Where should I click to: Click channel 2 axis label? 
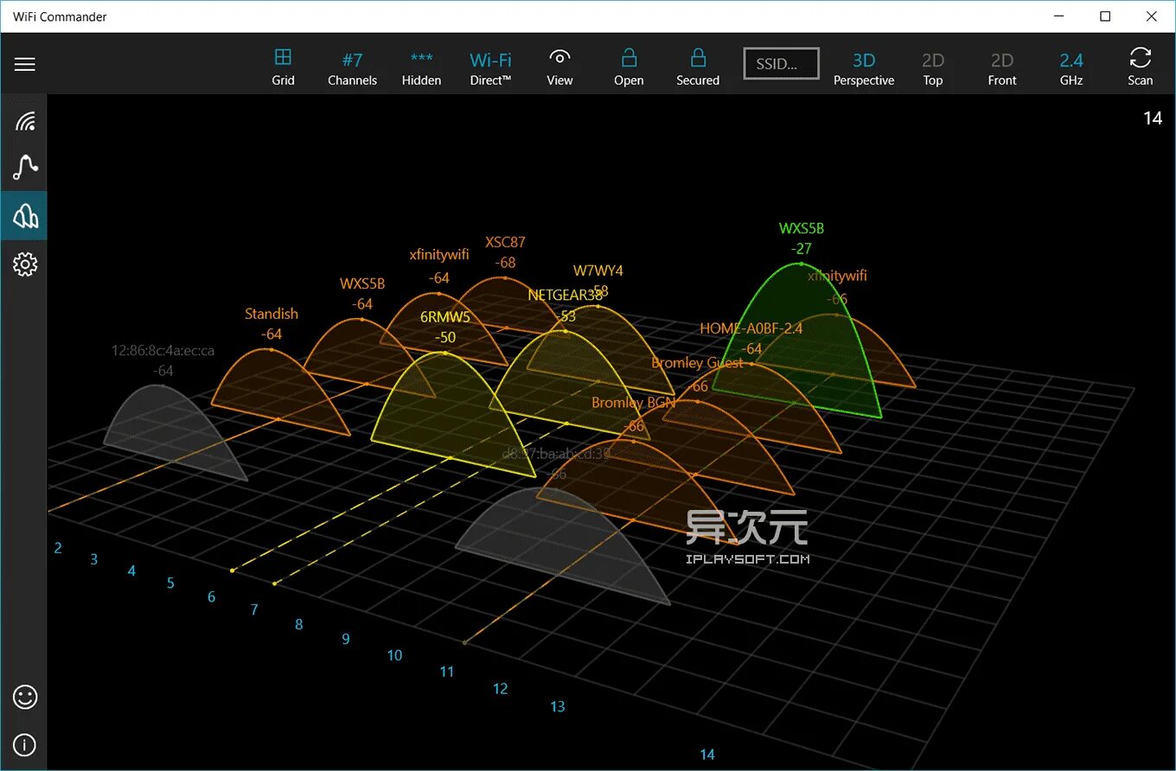(x=58, y=548)
